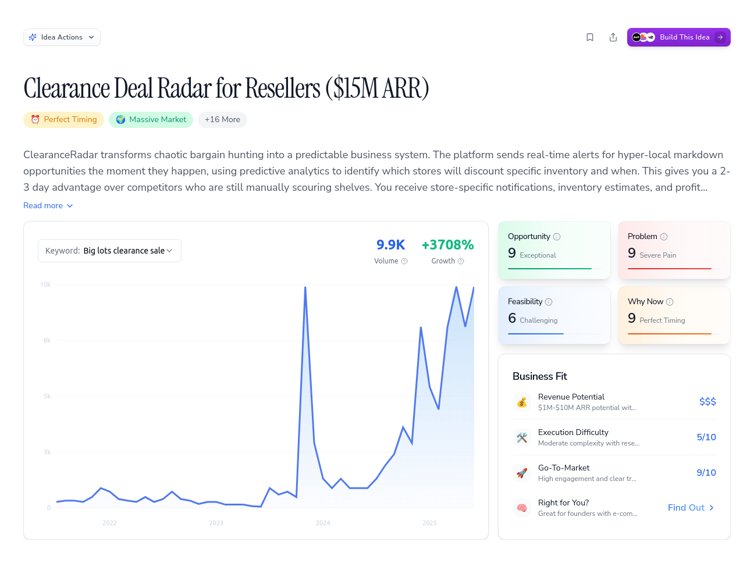The image size is (754, 563).
Task: Click the Why Now orange progress bar
Action: pyautogui.click(x=670, y=334)
